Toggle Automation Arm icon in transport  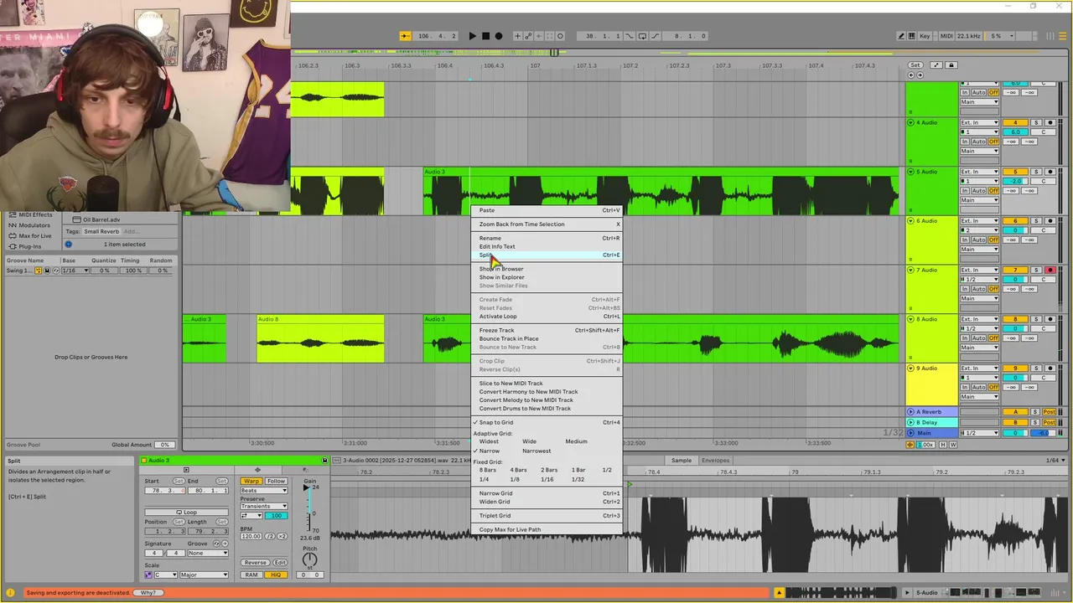[529, 36]
